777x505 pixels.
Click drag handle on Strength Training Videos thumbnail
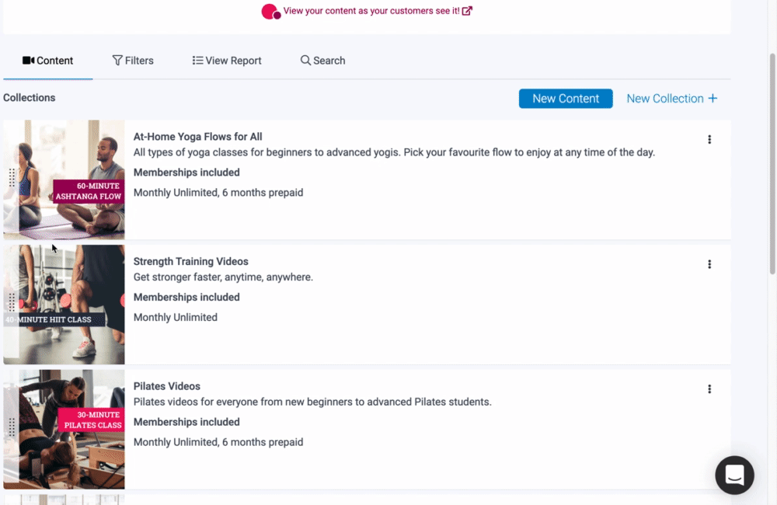(x=12, y=302)
